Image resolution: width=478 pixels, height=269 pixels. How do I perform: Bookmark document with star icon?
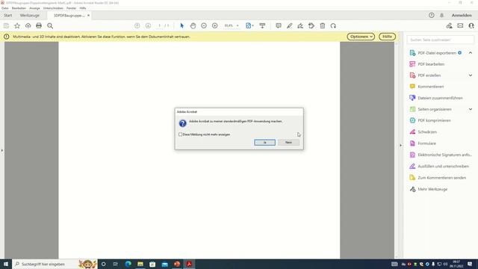[17, 26]
